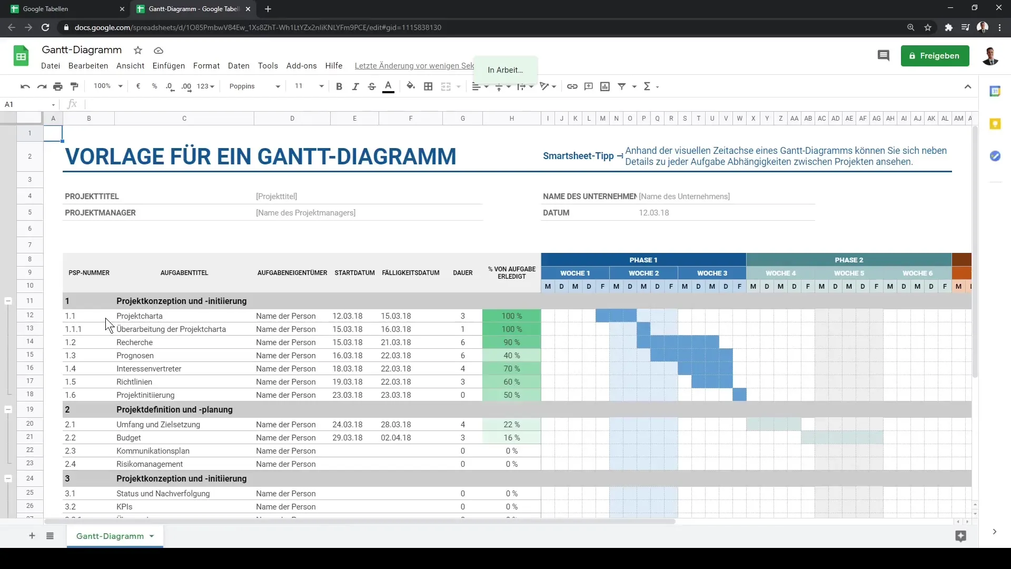Open the comment history
Image resolution: width=1011 pixels, height=569 pixels.
tap(883, 56)
